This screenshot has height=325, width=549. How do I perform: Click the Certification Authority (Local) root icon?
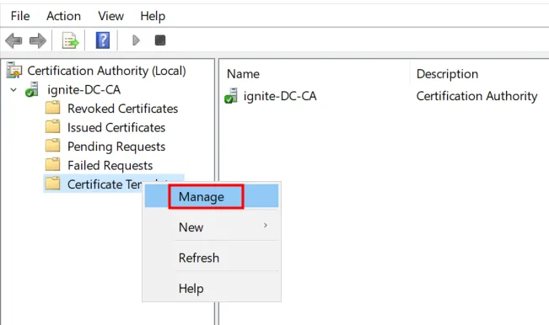tap(14, 70)
